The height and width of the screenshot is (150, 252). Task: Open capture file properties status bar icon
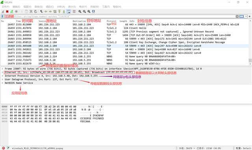pos(8,148)
